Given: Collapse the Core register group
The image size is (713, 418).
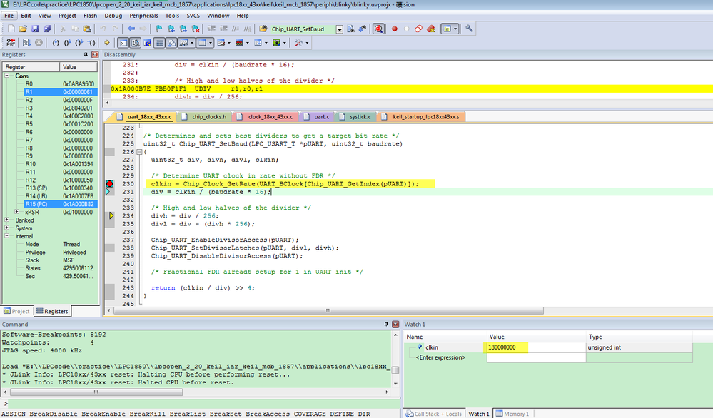Looking at the screenshot, I should pyautogui.click(x=8, y=76).
